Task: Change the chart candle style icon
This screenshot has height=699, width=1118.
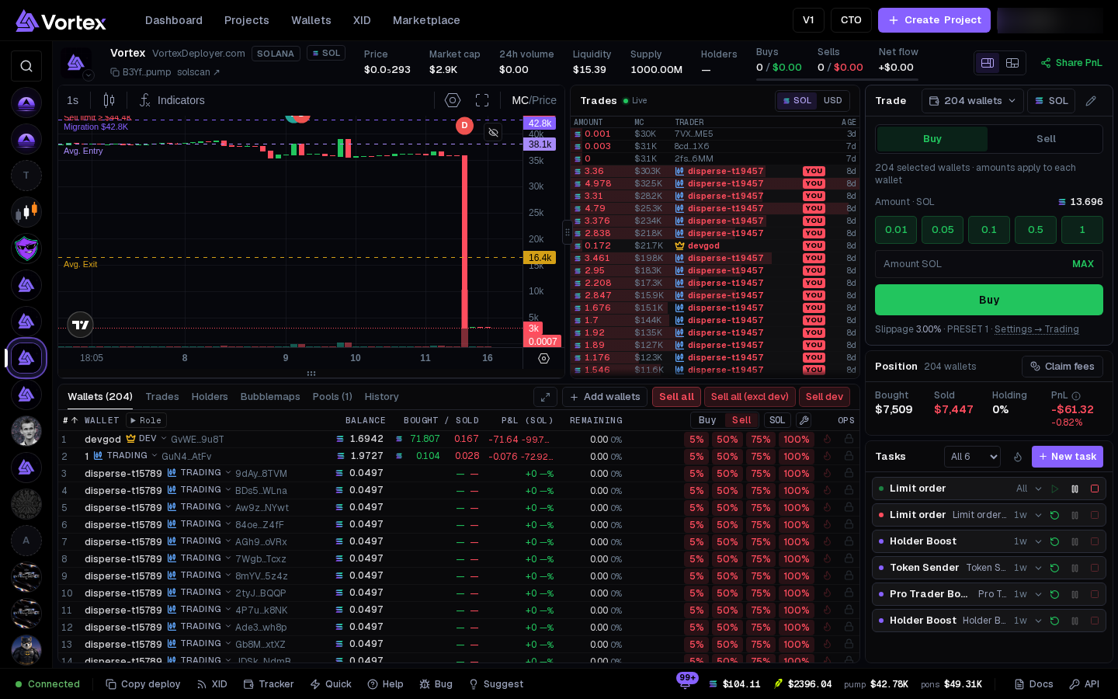Action: tap(109, 100)
